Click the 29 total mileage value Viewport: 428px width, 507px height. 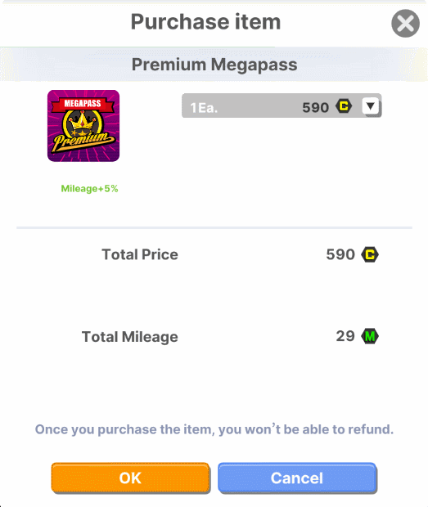(x=345, y=336)
